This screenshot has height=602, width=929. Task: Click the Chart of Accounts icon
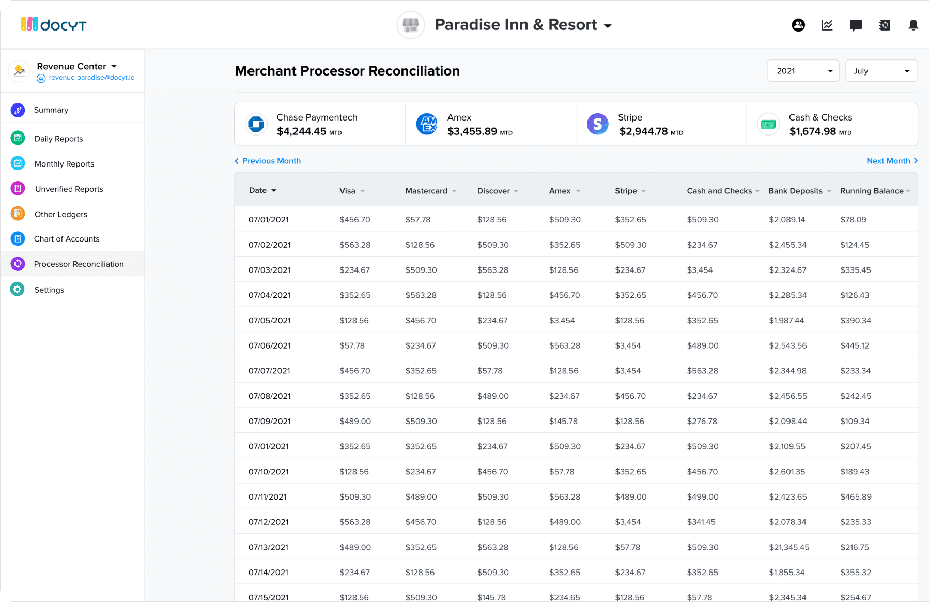click(18, 238)
